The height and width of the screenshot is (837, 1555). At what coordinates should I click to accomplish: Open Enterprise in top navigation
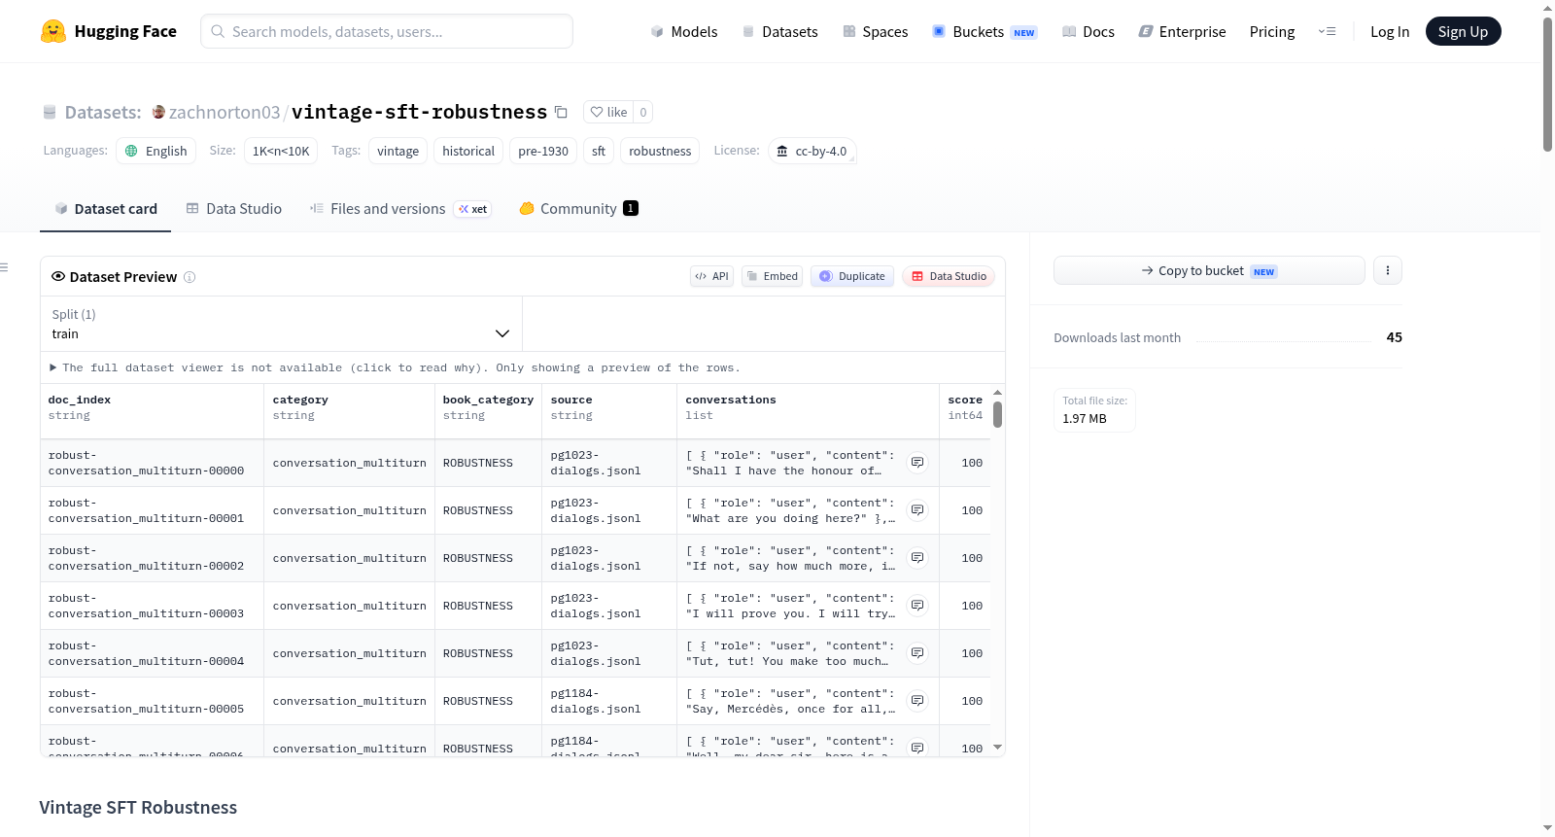(1182, 32)
